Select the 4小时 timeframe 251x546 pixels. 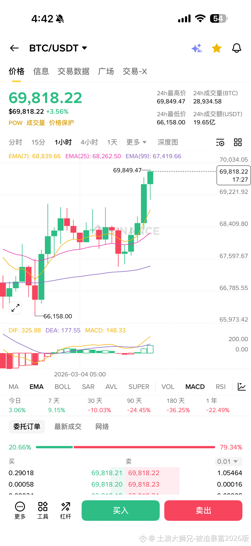tap(89, 142)
